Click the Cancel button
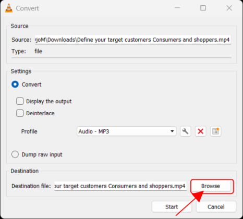 point(216,206)
